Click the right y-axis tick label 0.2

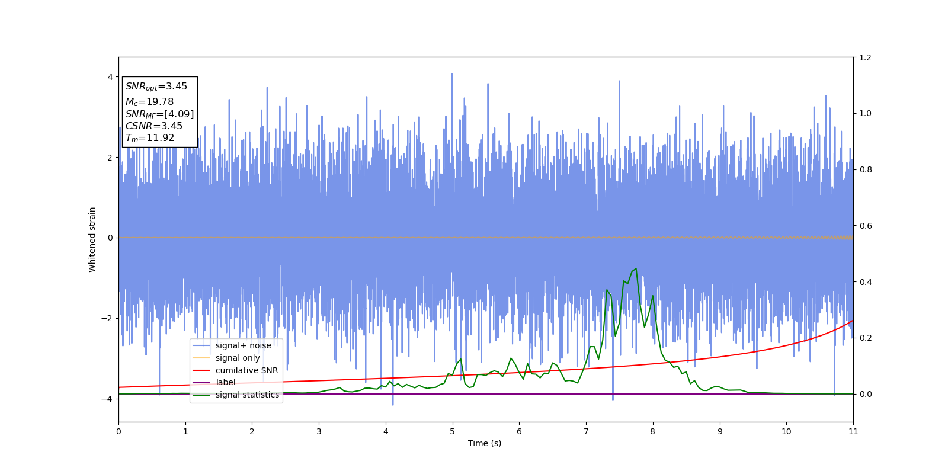tap(866, 338)
